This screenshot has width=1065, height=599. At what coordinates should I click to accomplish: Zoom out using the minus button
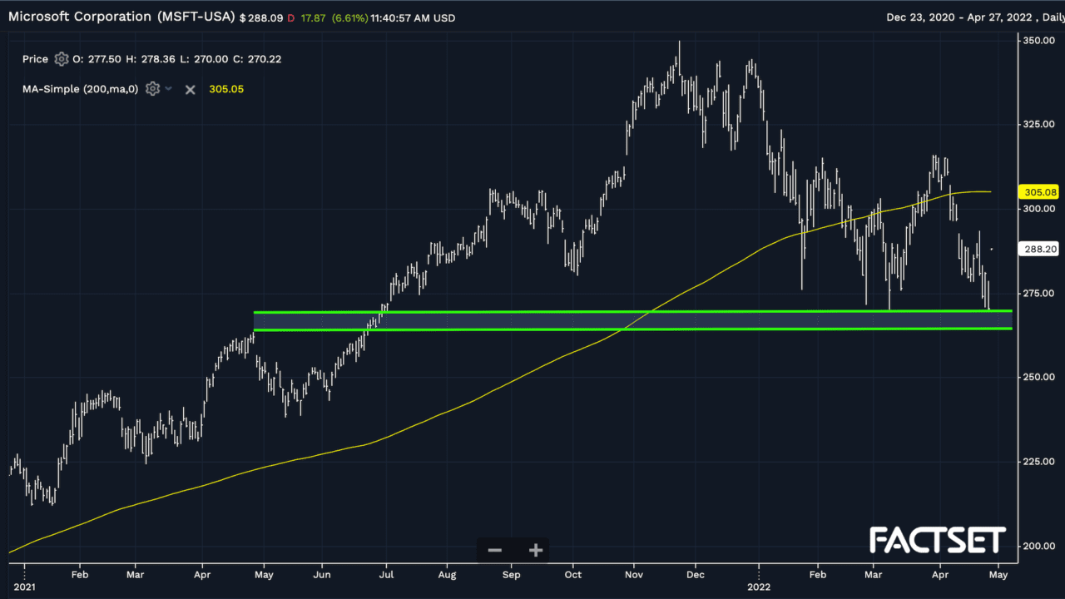point(495,550)
